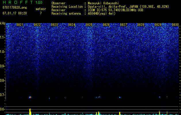181x115 pixels.
Task: Click the 1.0 kHz axis label
Action: [3, 52]
